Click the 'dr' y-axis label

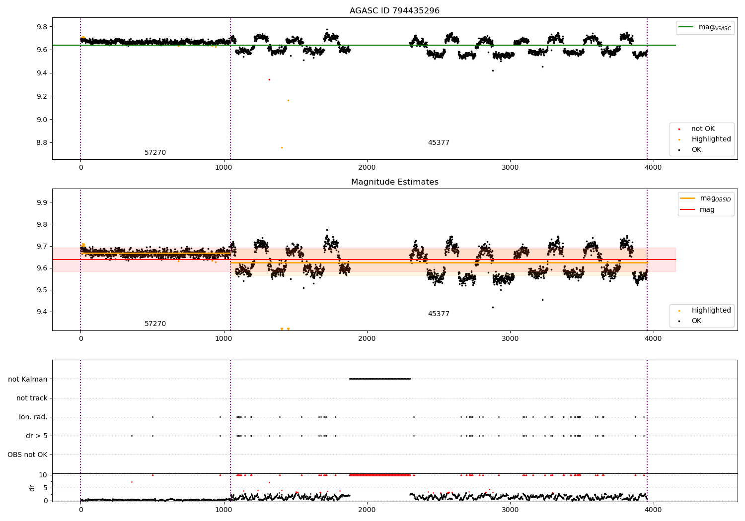(x=32, y=488)
